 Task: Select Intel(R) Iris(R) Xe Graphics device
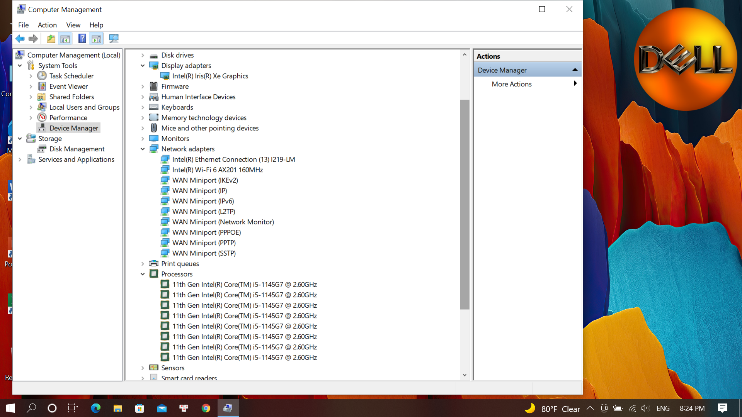(210, 76)
